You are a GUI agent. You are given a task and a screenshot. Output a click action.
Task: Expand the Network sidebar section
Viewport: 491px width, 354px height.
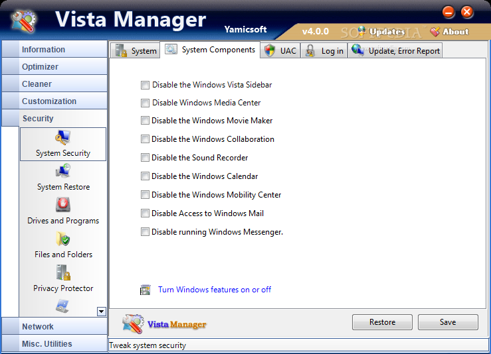(x=54, y=327)
